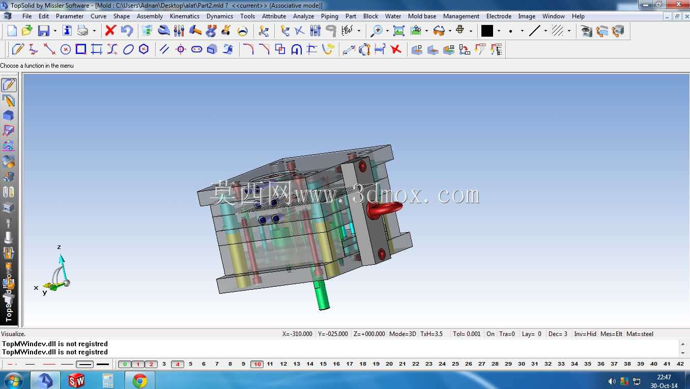Viewport: 690px width, 389px height.
Task: Open the black color swatch dropdown arrow
Action: point(499,31)
